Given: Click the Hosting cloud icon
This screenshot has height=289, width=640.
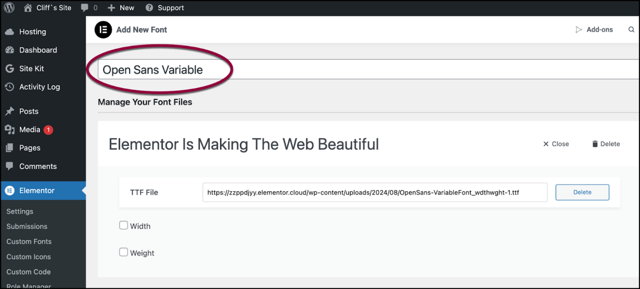Looking at the screenshot, I should pyautogui.click(x=9, y=31).
